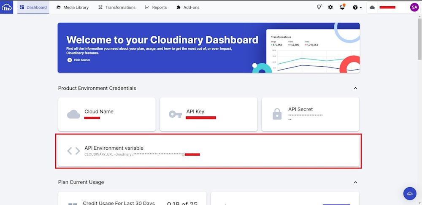The width and height of the screenshot is (422, 205).
Task: Open the lightbulb tips icon
Action: tap(319, 7)
